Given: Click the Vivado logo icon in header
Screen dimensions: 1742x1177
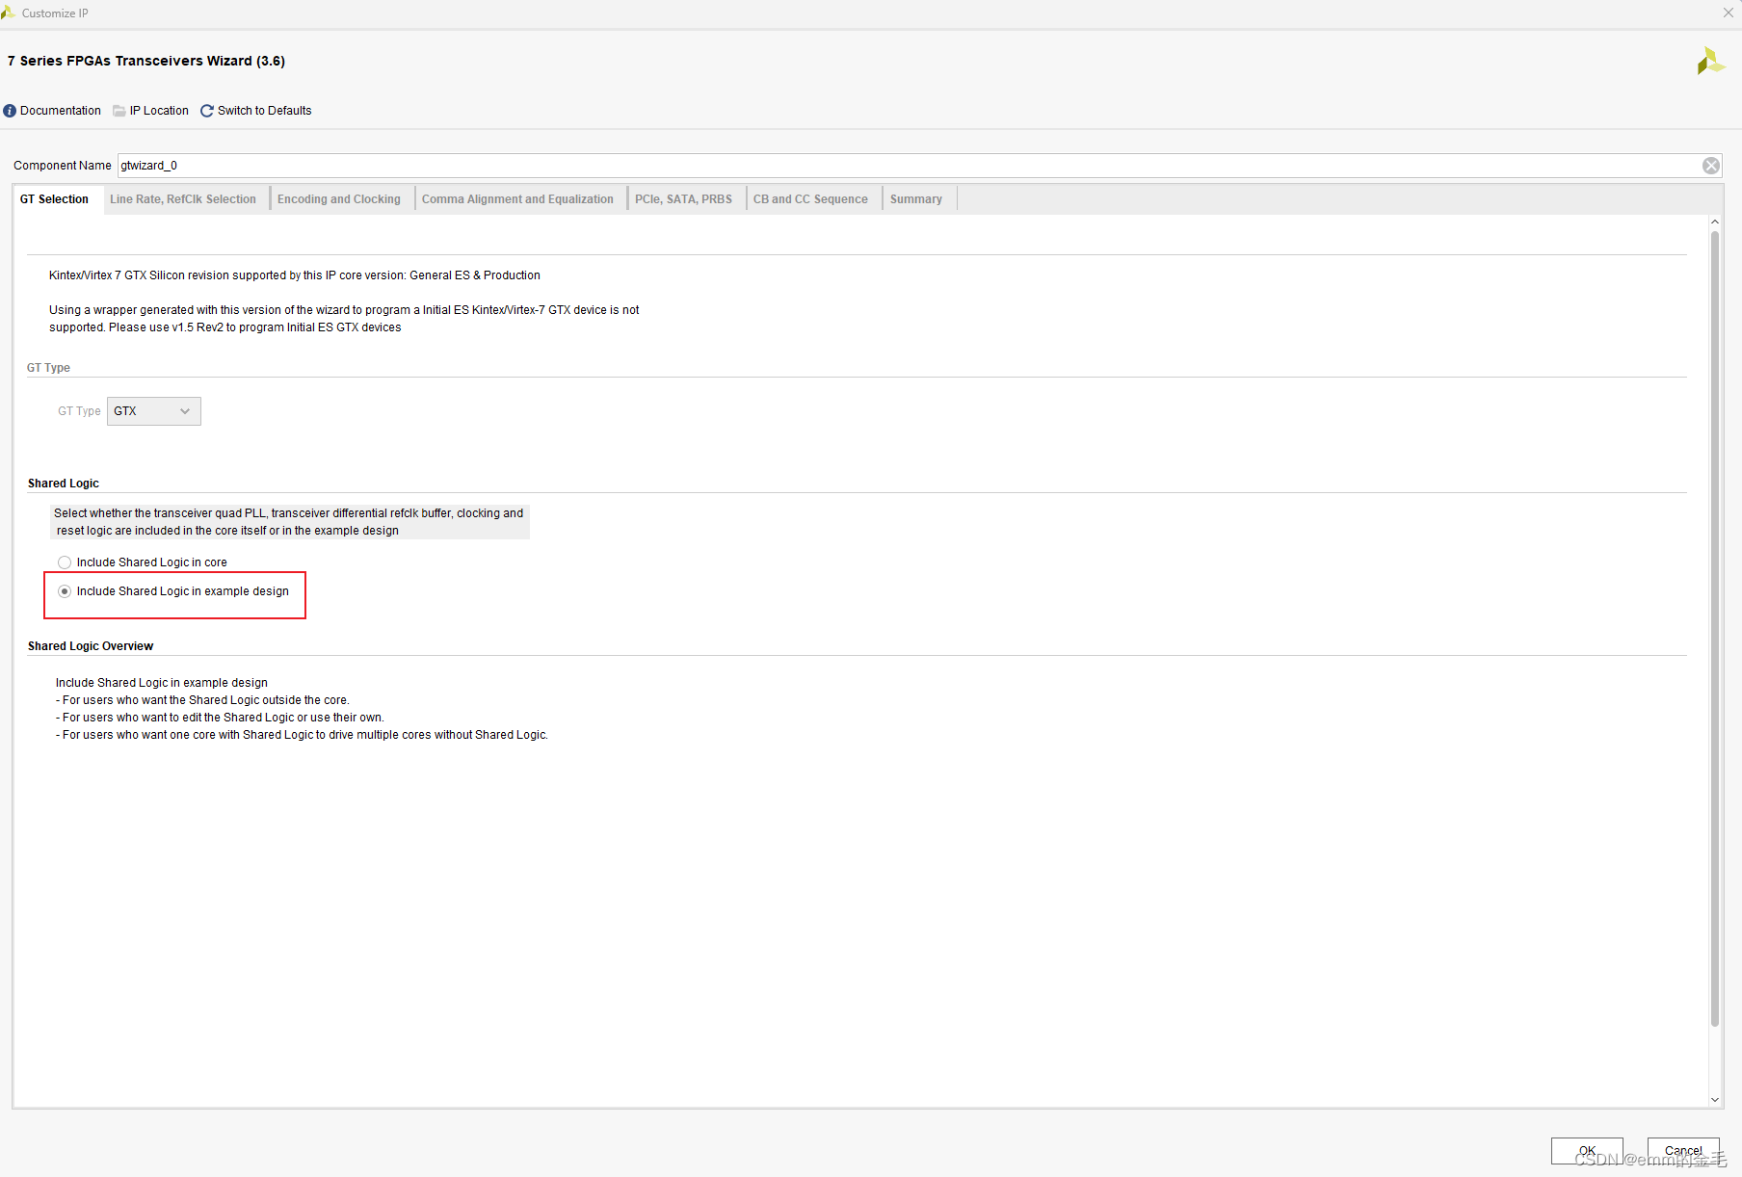Looking at the screenshot, I should click(1710, 62).
